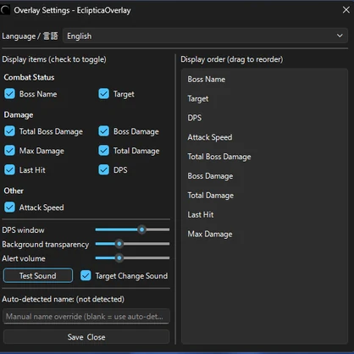
Task: Uncheck the Total Damage checkbox
Action: [103, 151]
